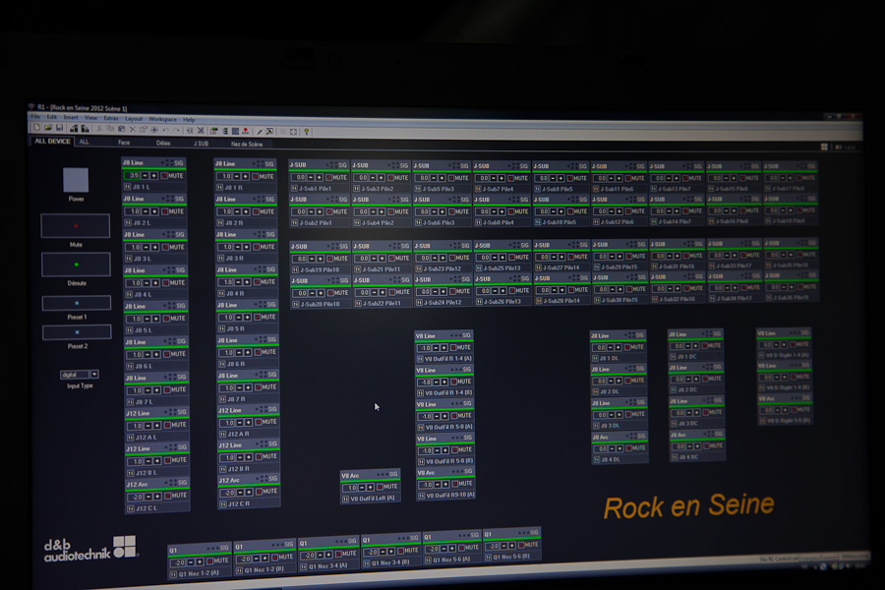This screenshot has width=885, height=590.
Task: Click the Delete X toolbar icon
Action: [133, 129]
